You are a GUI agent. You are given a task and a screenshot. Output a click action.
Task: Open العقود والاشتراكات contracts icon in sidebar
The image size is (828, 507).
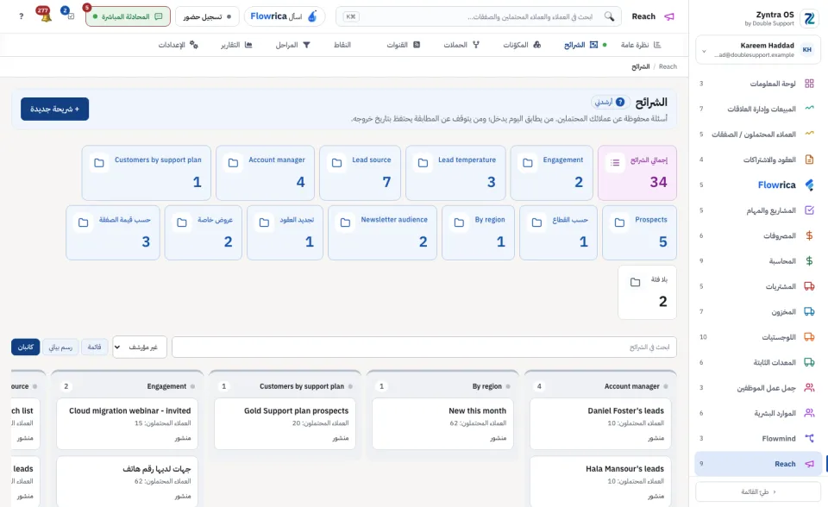(809, 160)
